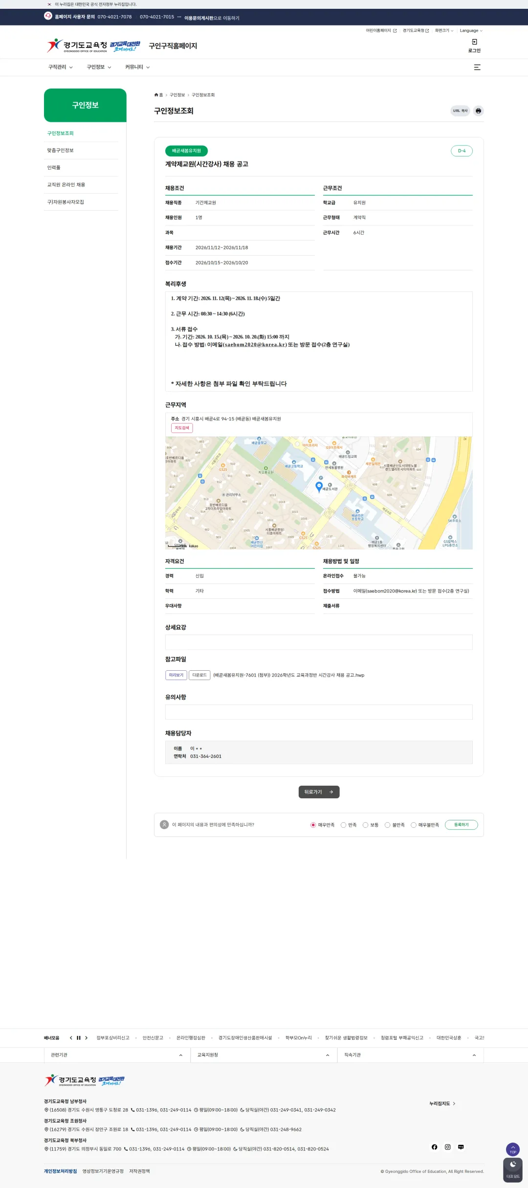Preview the attached file with 미리보기

coord(176,675)
